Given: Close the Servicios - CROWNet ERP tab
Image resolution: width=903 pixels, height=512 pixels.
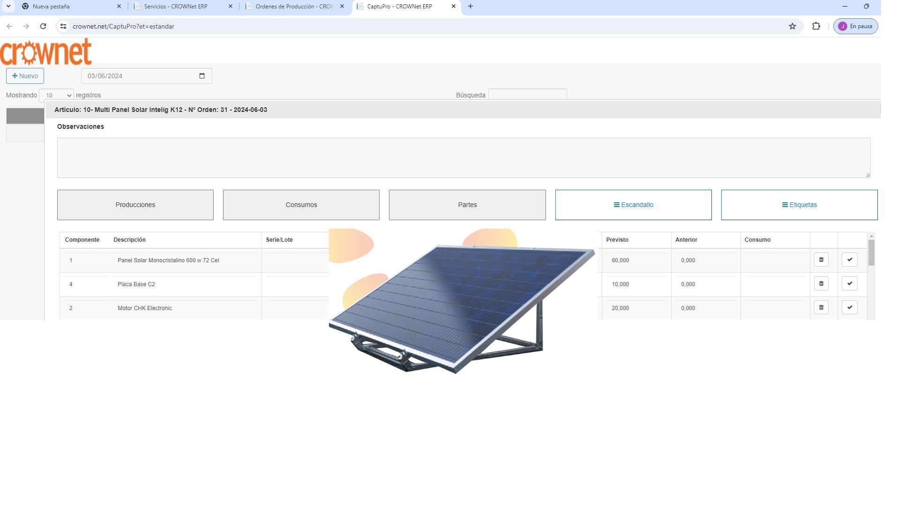Looking at the screenshot, I should click(x=230, y=6).
